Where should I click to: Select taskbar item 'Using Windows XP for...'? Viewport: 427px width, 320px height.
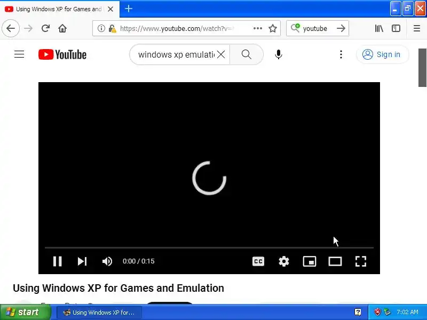pos(99,313)
